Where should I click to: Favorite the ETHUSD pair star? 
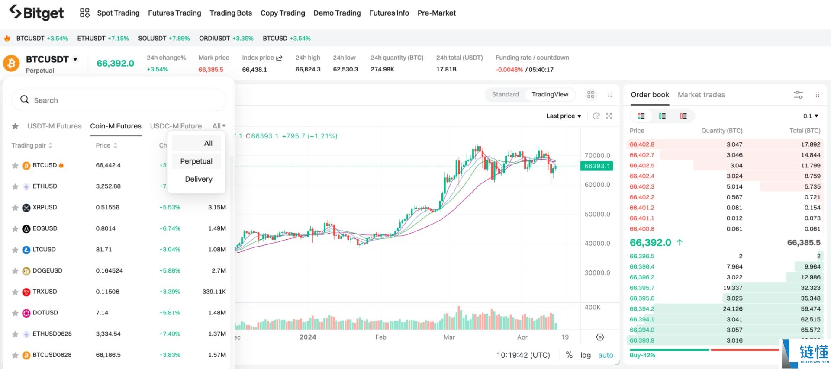pyautogui.click(x=15, y=187)
